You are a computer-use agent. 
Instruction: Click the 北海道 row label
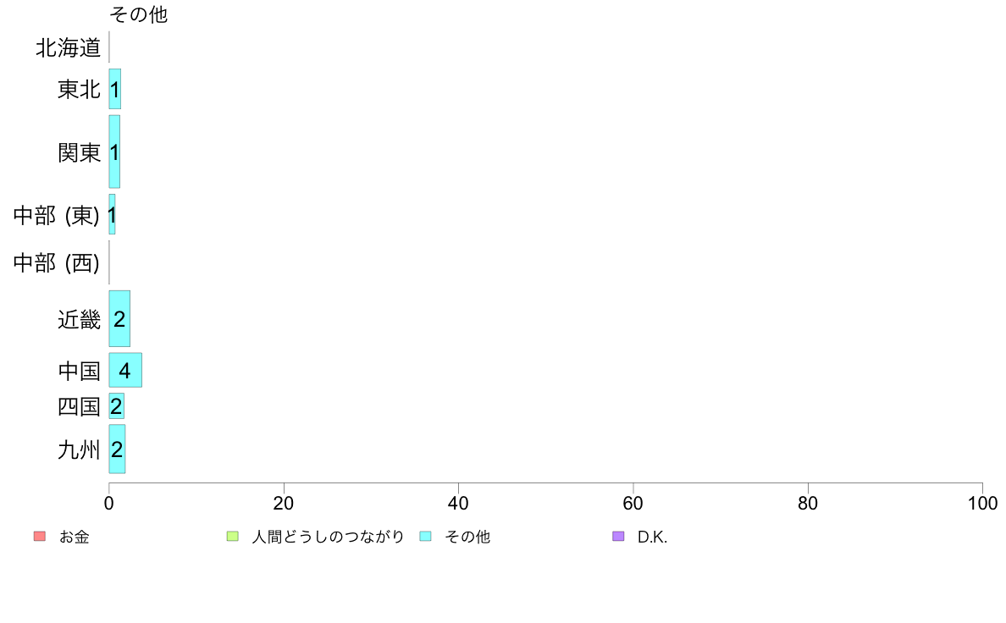click(68, 48)
